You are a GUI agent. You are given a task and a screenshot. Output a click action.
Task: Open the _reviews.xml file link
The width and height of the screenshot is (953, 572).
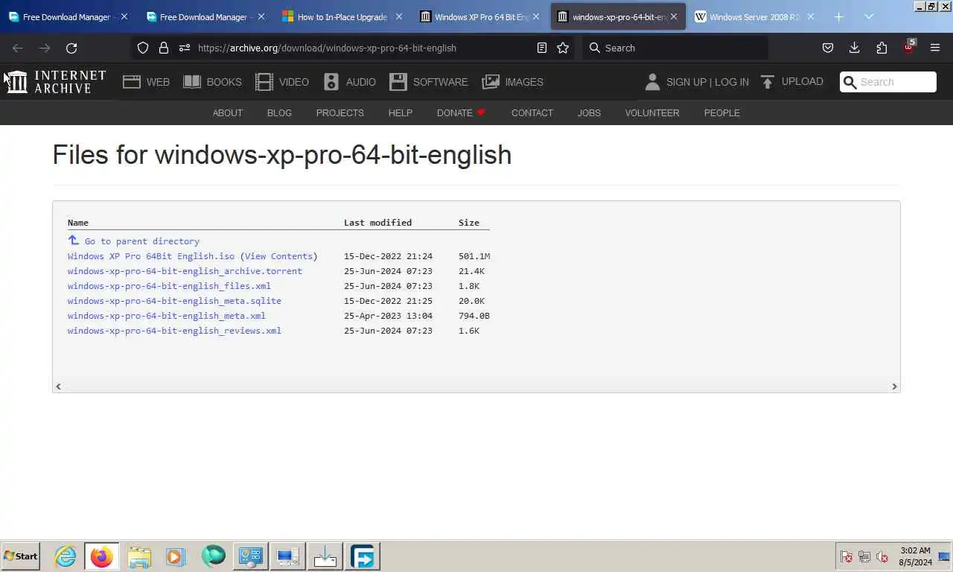174,331
